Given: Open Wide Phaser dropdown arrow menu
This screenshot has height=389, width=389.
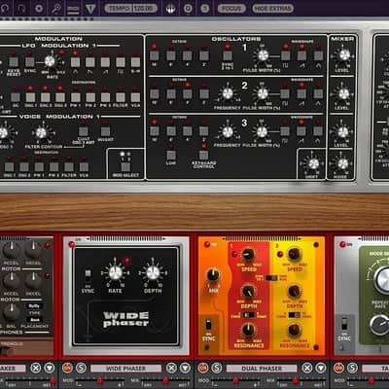Looking at the screenshot, I should (x=185, y=368).
